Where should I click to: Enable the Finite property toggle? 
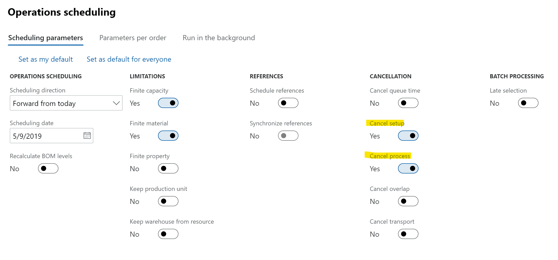point(168,168)
